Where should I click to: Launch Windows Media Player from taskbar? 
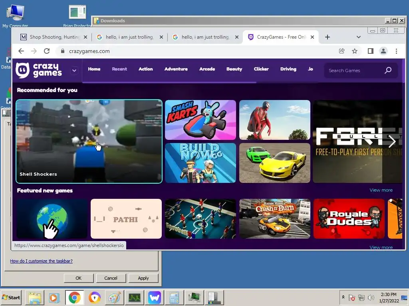(x=54, y=297)
